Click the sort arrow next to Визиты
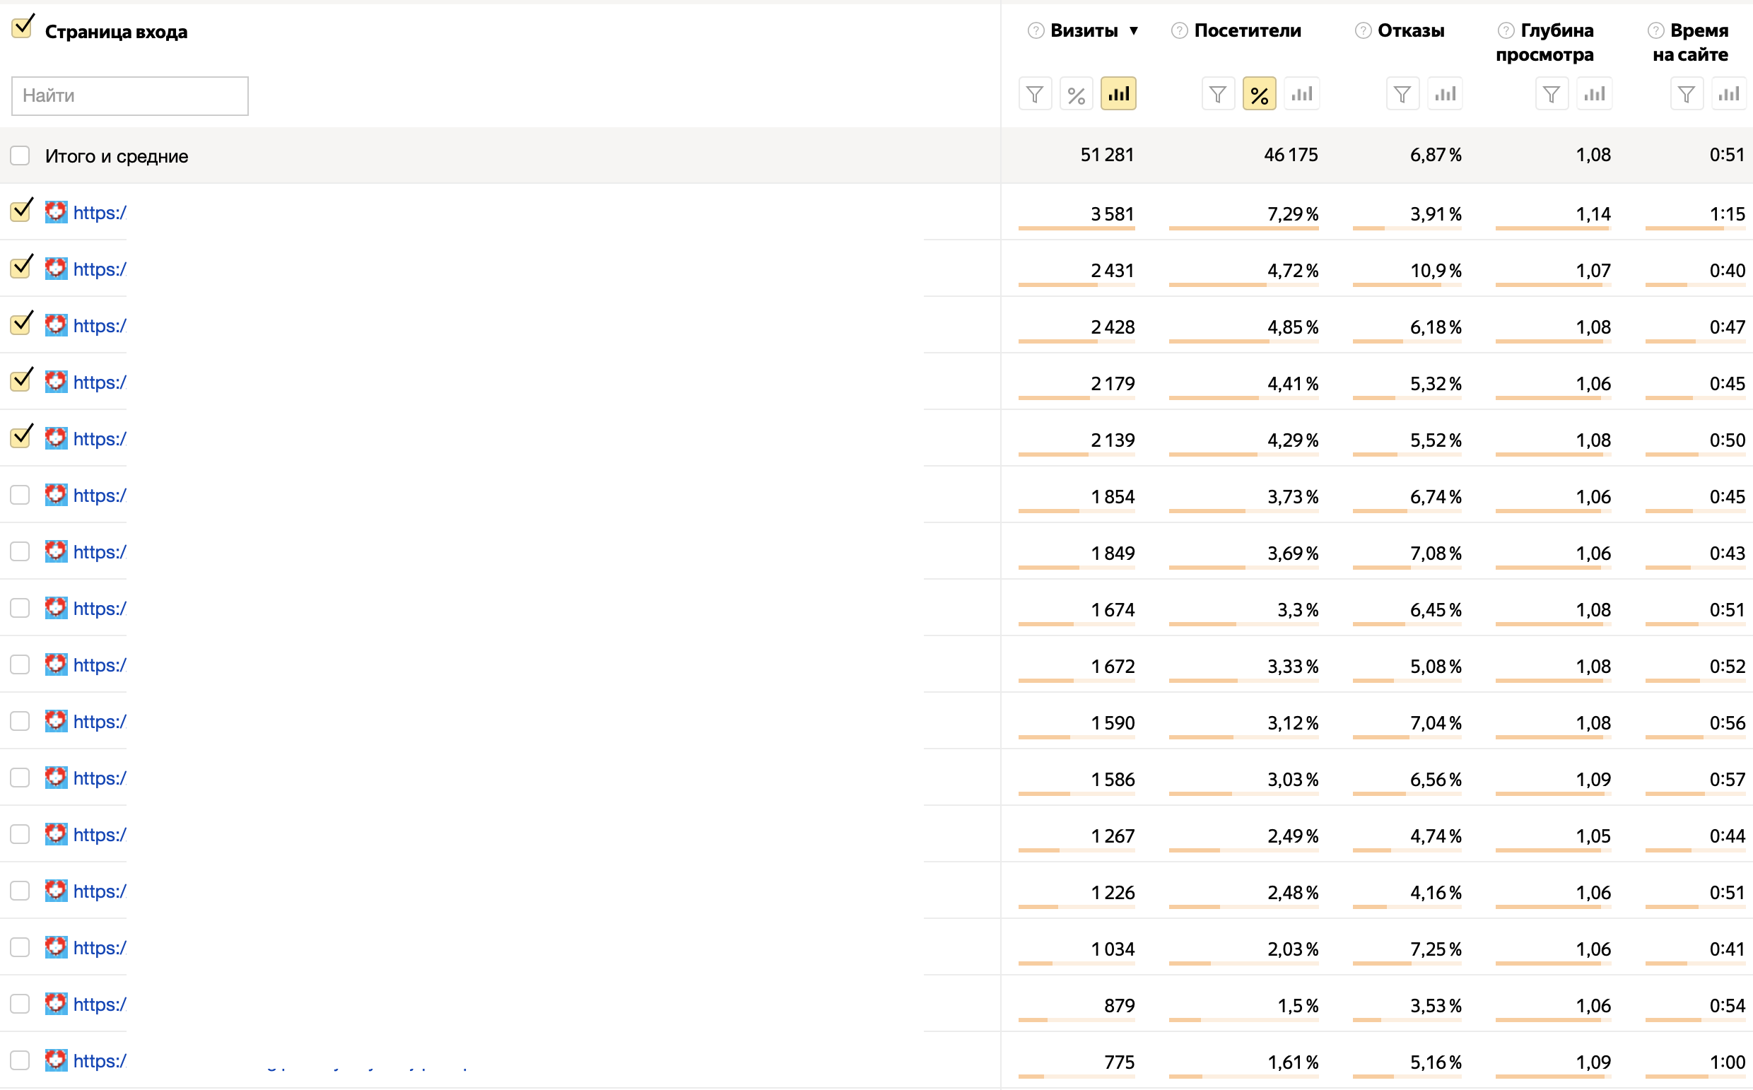Screen dimensions: 1753x1090 coord(1134,31)
